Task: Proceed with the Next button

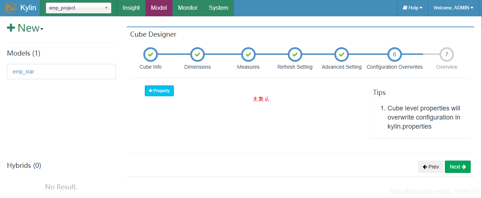Action: point(458,167)
